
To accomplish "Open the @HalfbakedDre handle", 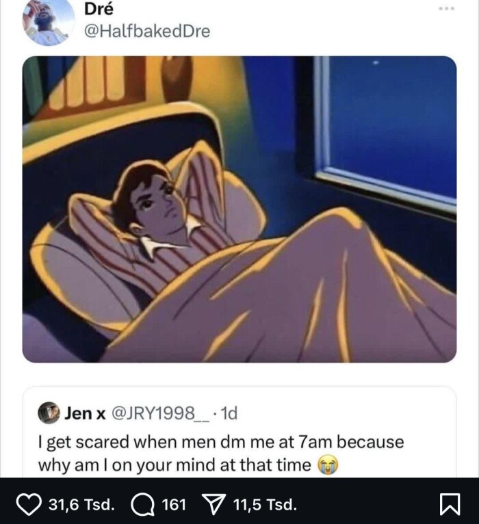I will [147, 31].
